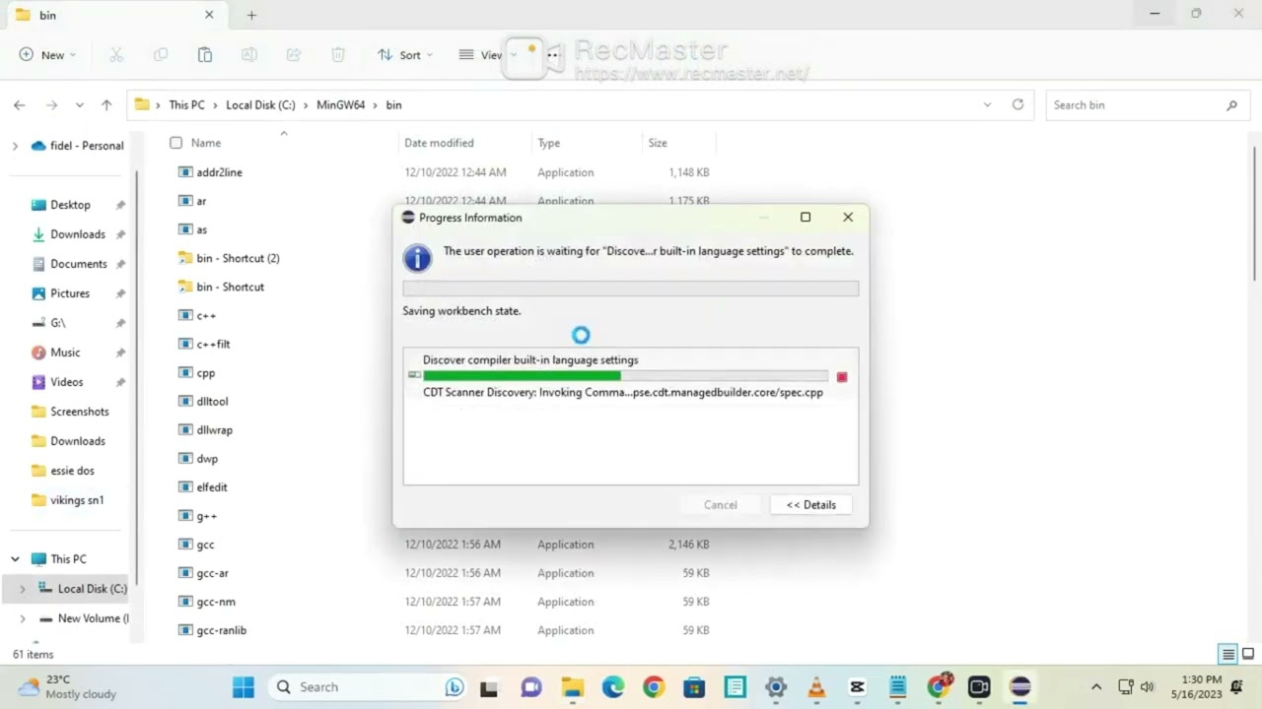The image size is (1262, 709).
Task: Open Music in the navigation pane
Action: tap(65, 353)
